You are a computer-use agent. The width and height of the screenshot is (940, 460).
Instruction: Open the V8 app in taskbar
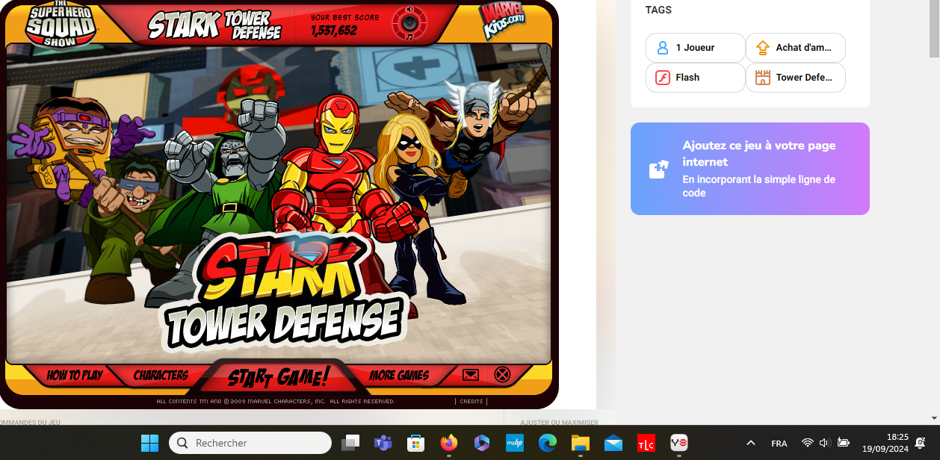678,443
